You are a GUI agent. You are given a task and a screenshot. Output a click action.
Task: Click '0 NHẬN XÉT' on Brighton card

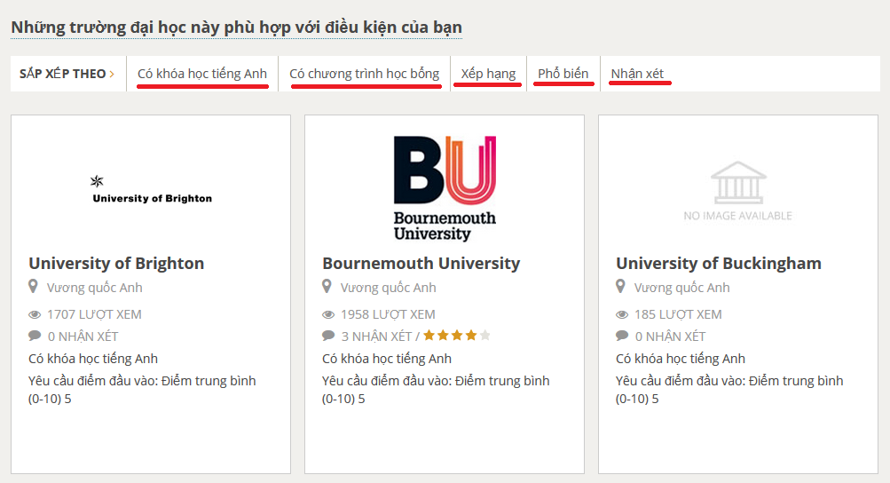tap(83, 337)
